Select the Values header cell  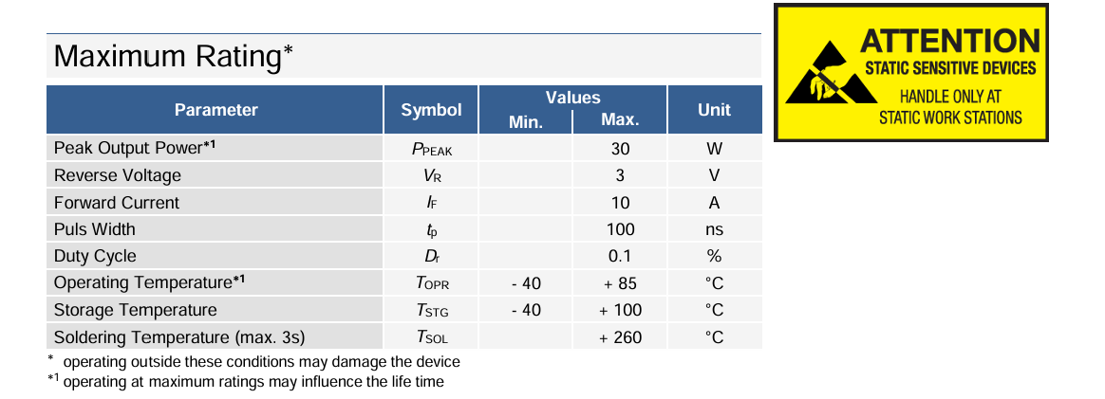coord(572,98)
